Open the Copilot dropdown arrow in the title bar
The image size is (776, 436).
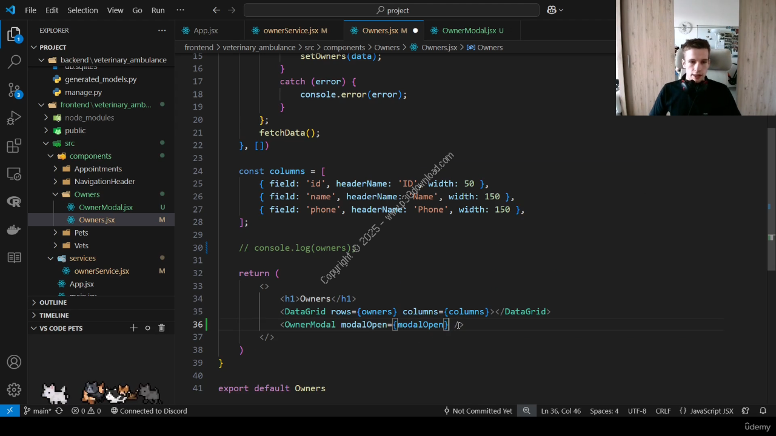[561, 10]
